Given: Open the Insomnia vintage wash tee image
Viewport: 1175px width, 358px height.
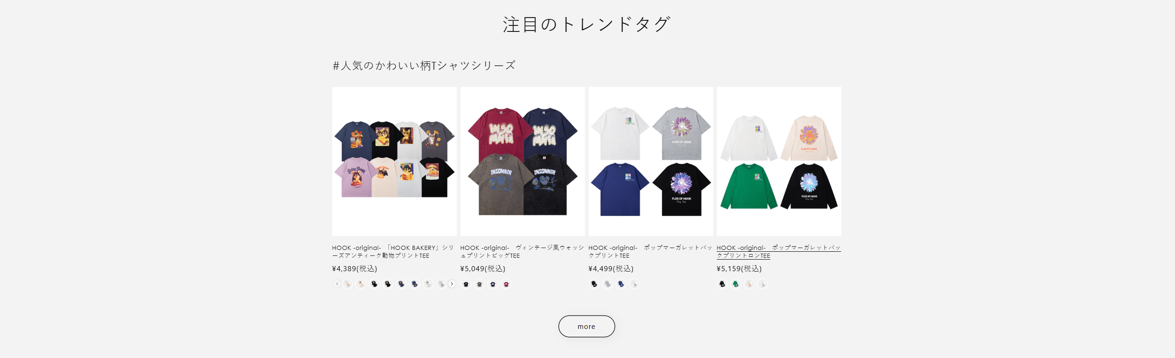Looking at the screenshot, I should 522,161.
